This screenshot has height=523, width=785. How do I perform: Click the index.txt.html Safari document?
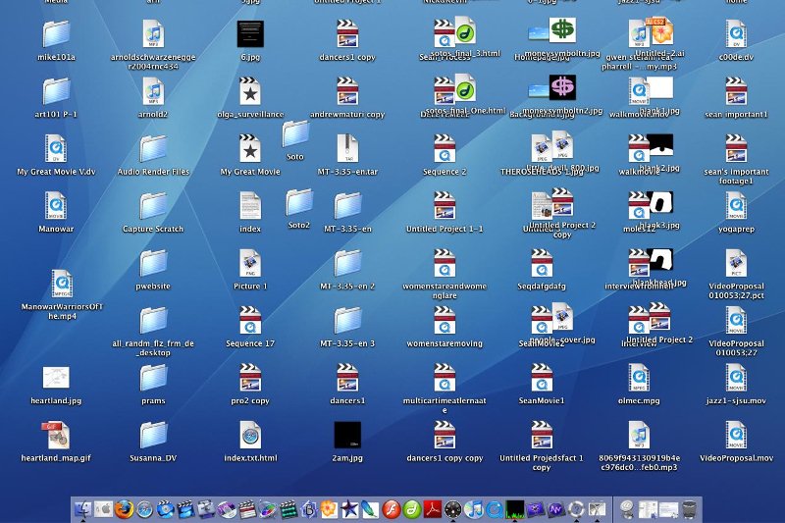point(250,435)
